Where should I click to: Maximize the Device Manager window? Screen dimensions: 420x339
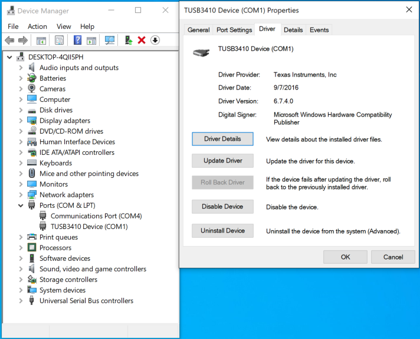click(x=138, y=10)
